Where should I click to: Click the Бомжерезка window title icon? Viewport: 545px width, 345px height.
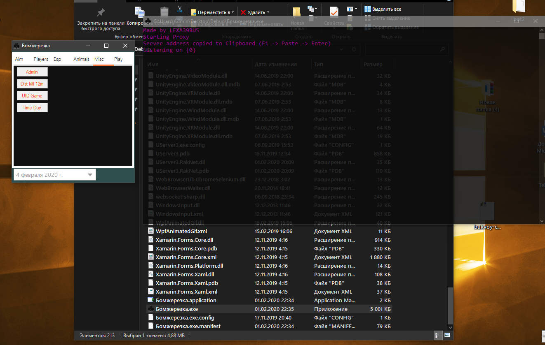16,46
